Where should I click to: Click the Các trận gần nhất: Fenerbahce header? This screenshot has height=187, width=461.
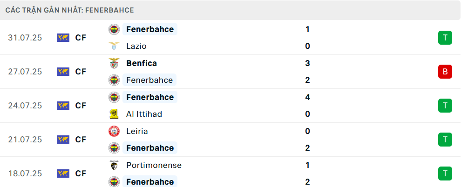pyautogui.click(x=70, y=10)
